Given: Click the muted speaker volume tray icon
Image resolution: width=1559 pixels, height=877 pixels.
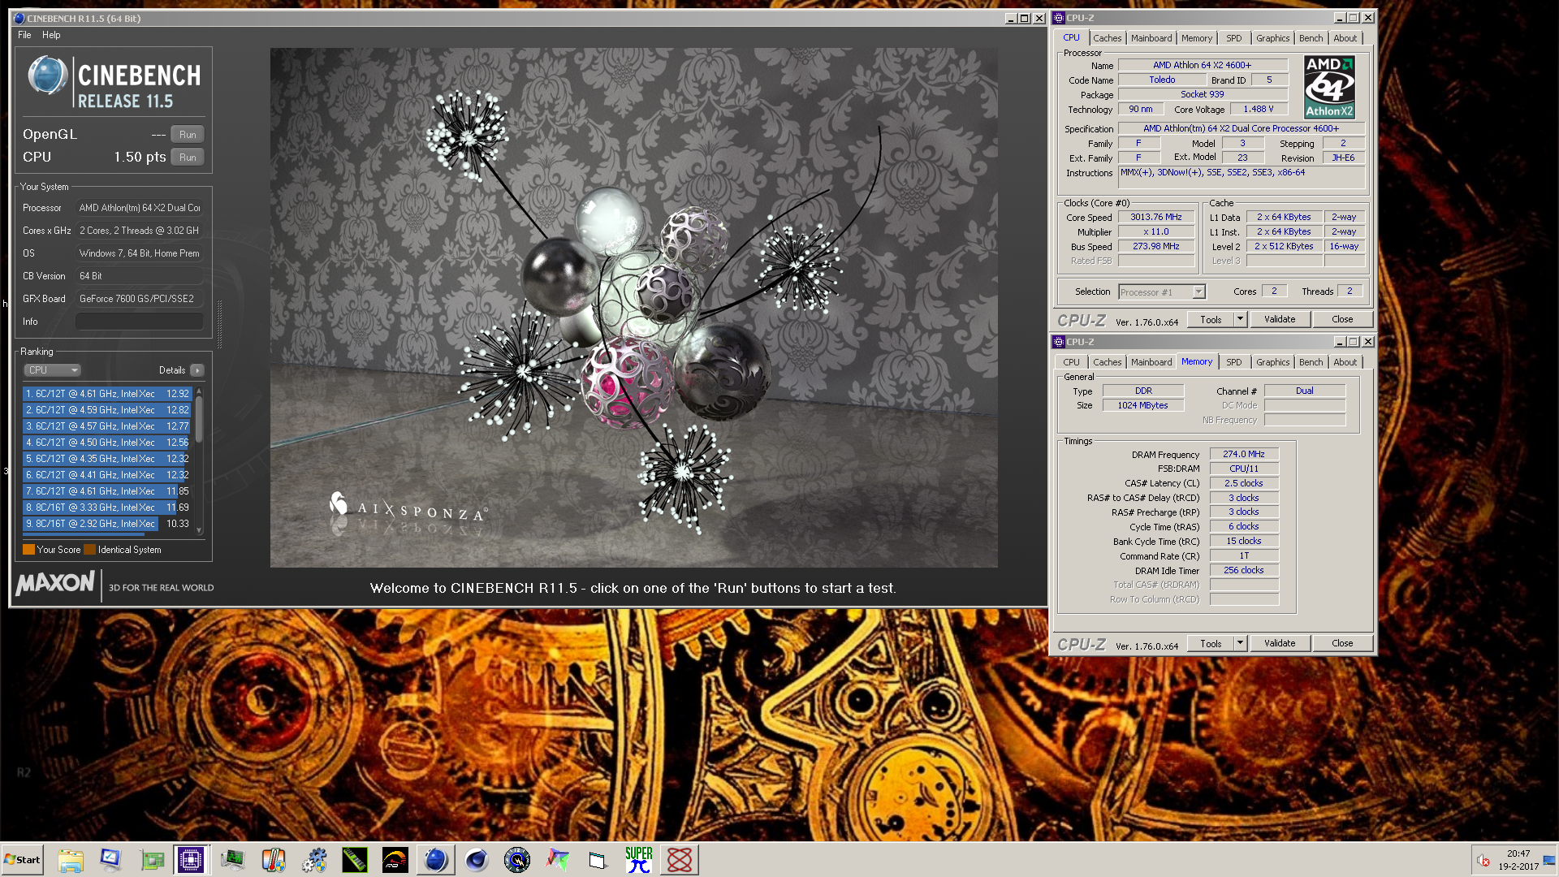Looking at the screenshot, I should tap(1483, 861).
